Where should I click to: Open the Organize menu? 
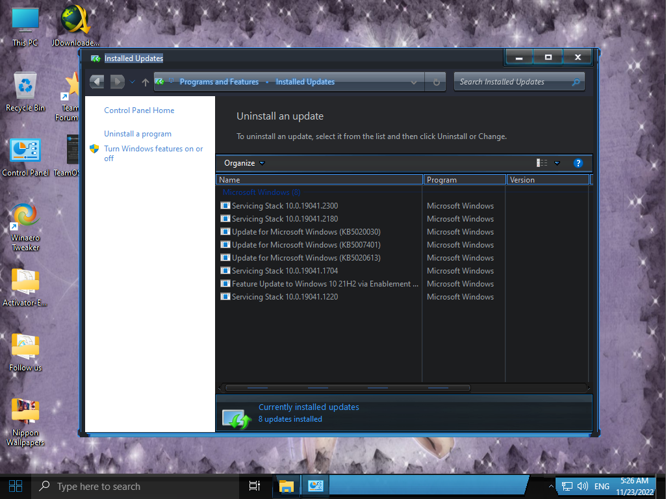[x=244, y=163]
